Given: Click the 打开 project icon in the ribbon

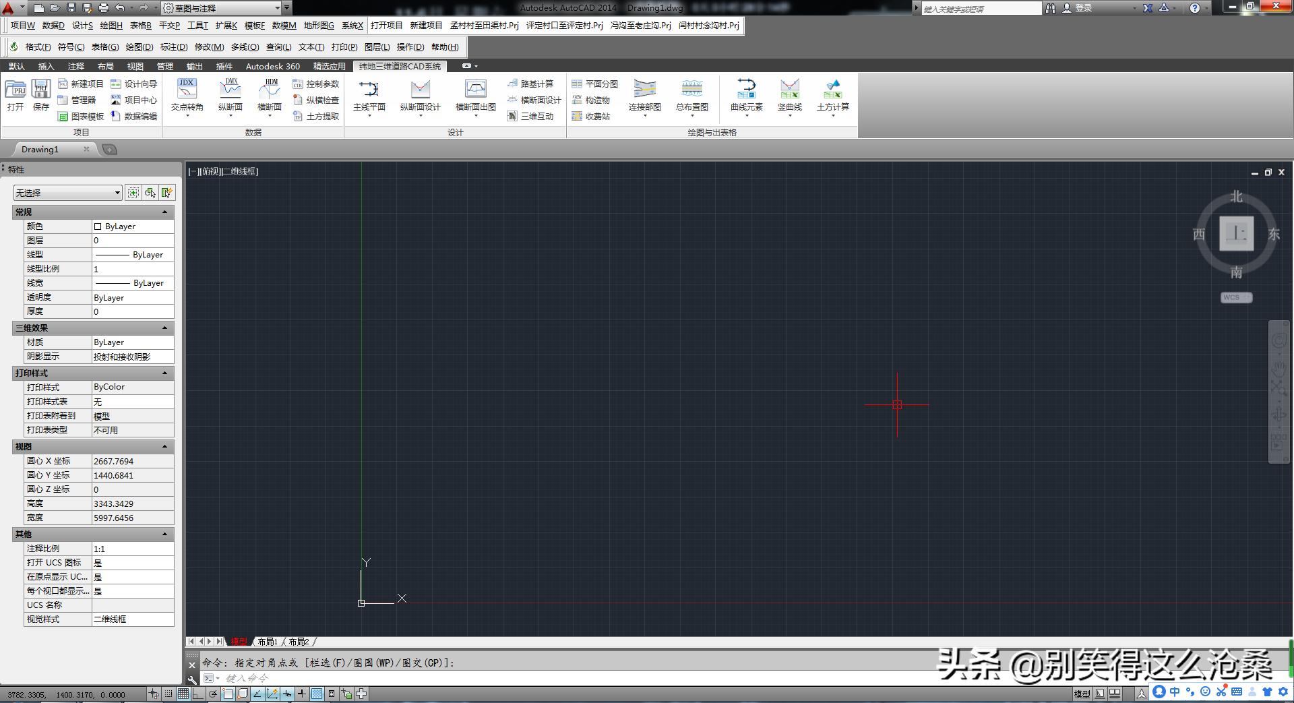Looking at the screenshot, I should [16, 95].
